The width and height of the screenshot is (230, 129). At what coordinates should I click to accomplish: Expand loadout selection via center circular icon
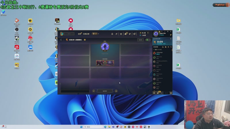(105, 63)
